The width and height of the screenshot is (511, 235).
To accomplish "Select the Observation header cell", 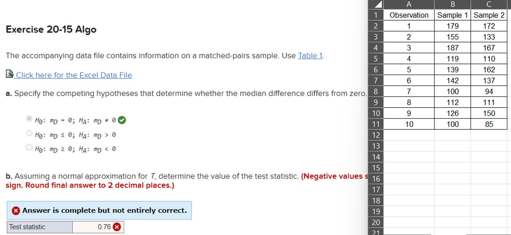I will (409, 15).
